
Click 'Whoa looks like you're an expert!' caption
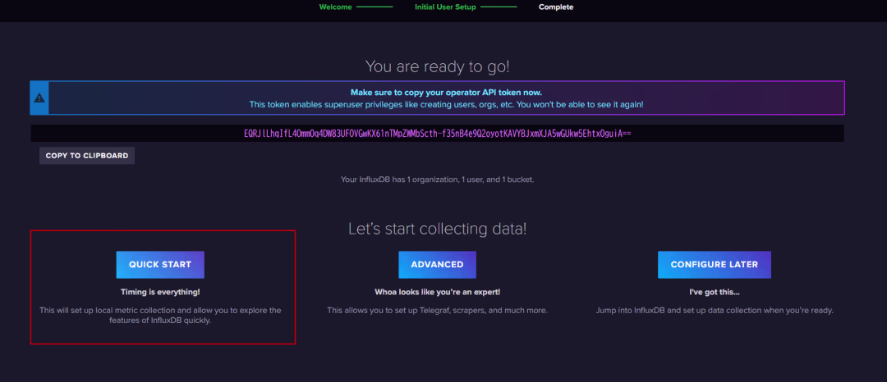(x=437, y=293)
